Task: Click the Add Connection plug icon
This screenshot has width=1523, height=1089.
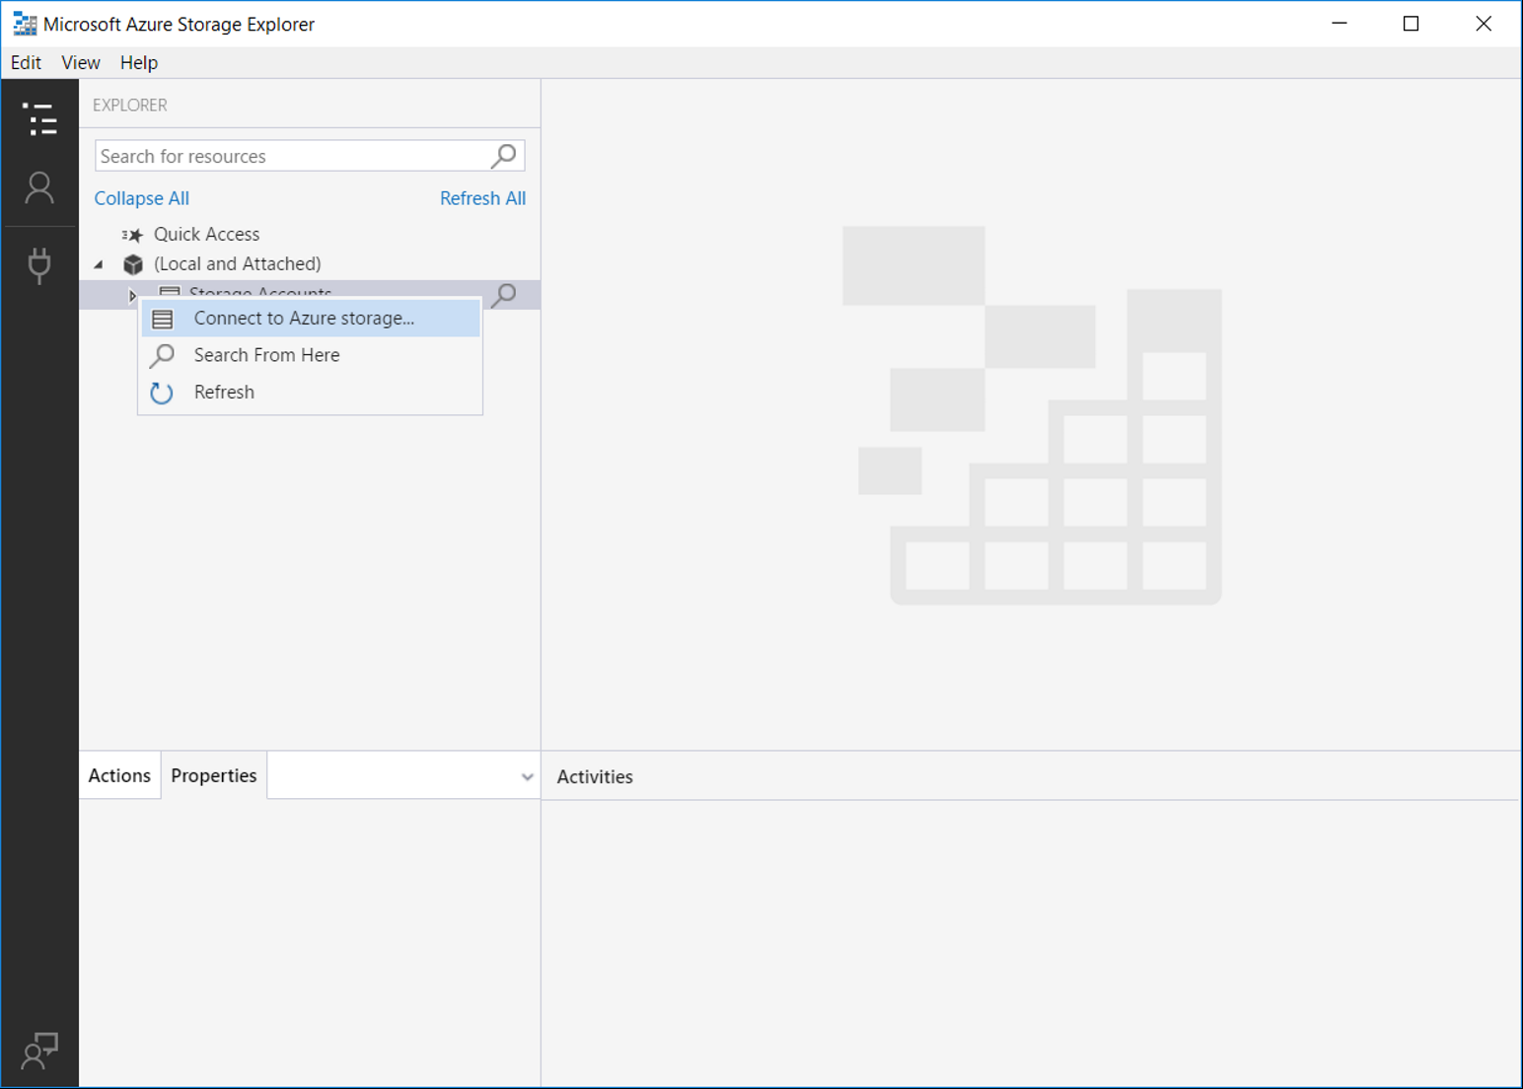Action: (39, 265)
